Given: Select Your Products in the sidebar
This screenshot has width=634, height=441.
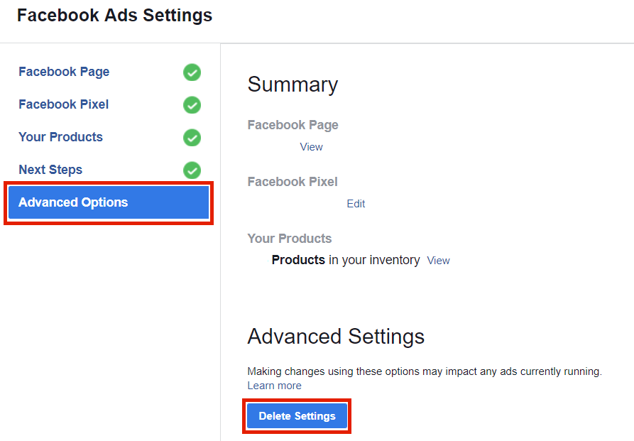Looking at the screenshot, I should [60, 137].
